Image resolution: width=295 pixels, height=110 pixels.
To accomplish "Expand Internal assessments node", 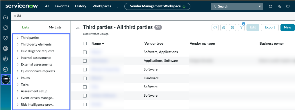I will (x=17, y=58).
